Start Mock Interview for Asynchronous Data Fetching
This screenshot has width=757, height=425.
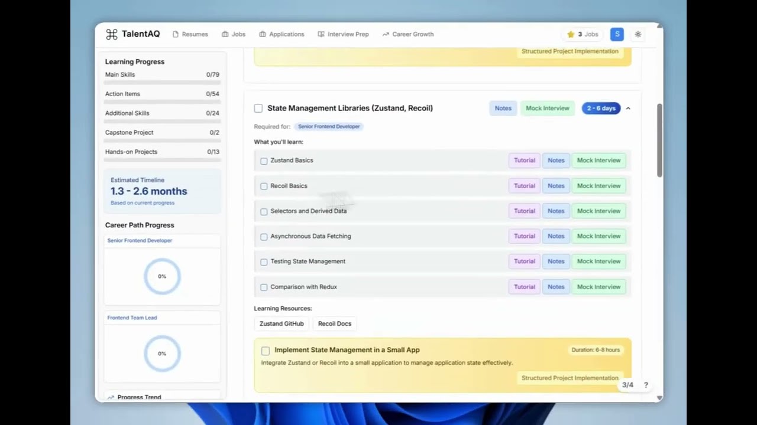(599, 236)
